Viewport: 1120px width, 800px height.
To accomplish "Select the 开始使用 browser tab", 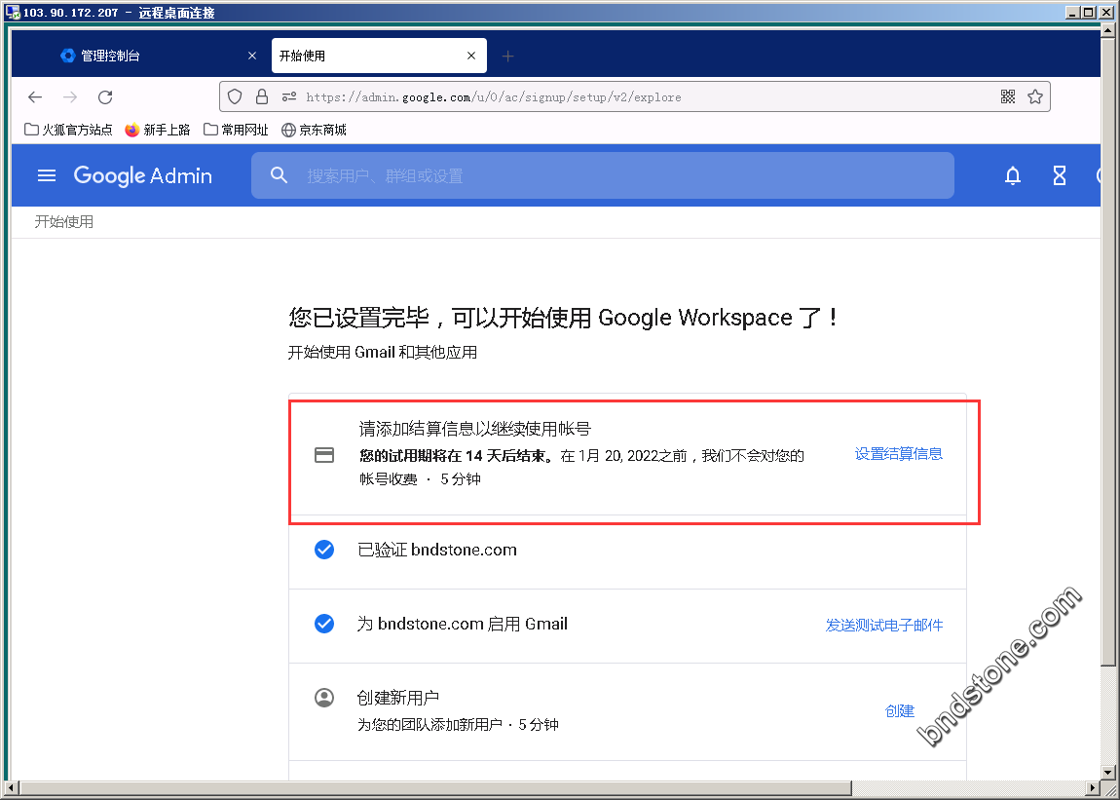I will pyautogui.click(x=379, y=56).
